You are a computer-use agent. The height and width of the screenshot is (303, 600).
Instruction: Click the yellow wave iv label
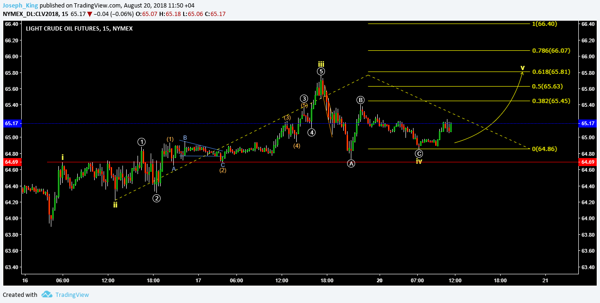(x=419, y=161)
